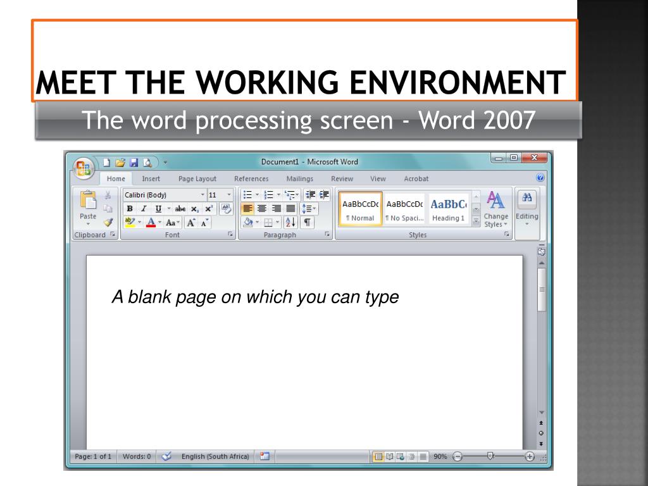Toggle strikethrough formatting
Image resolution: width=648 pixels, height=486 pixels.
point(180,209)
